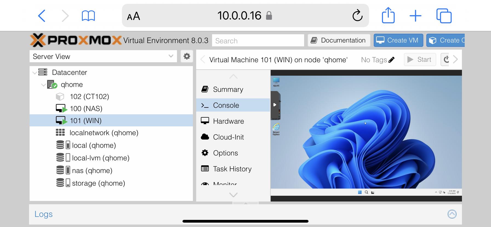Click the localnetwork grid icon
The height and width of the screenshot is (227, 491).
pos(60,133)
